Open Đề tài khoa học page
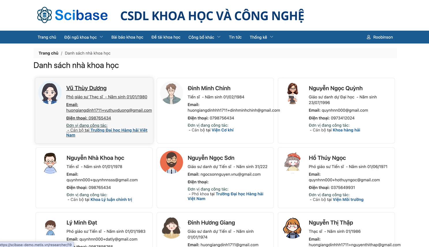 166,37
